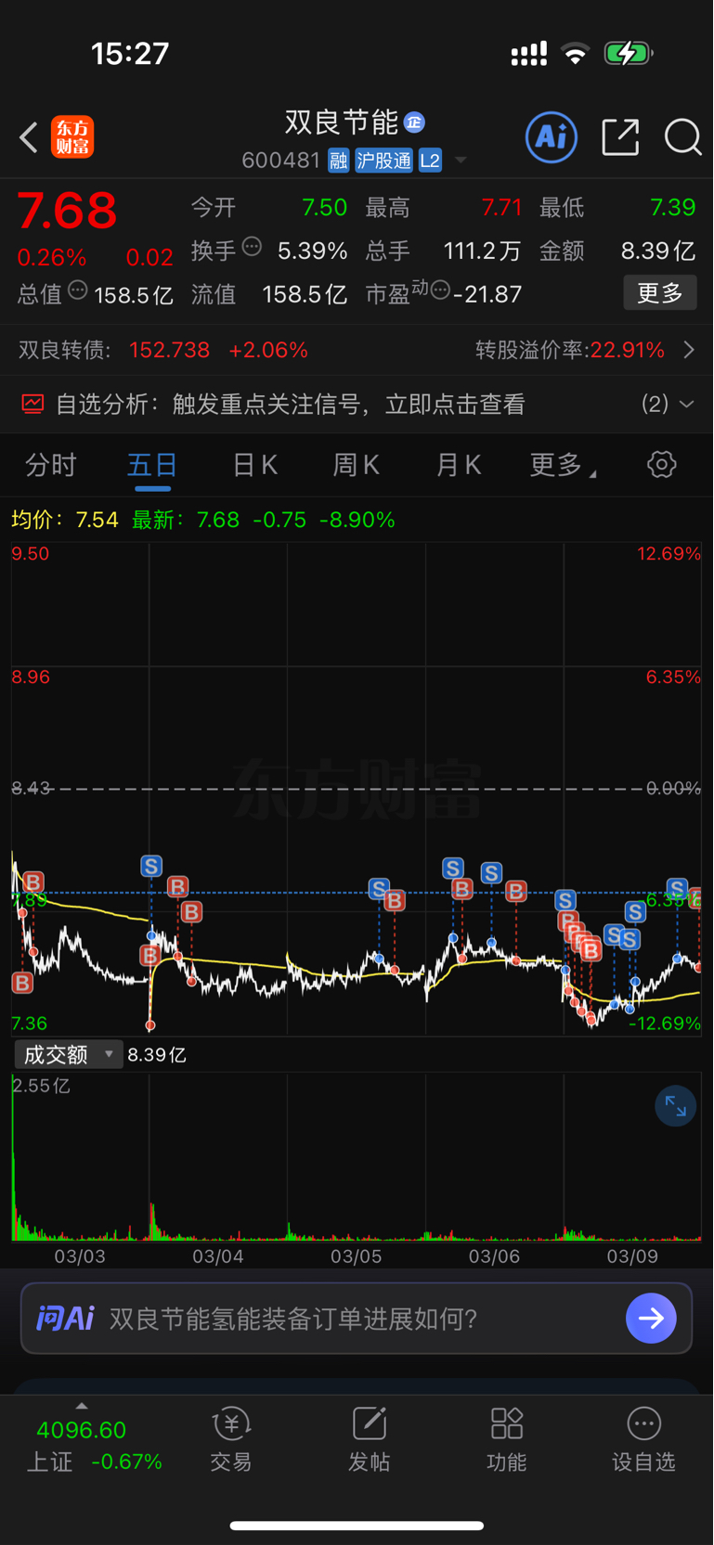Expand chart to fullscreen icon

tap(675, 1106)
